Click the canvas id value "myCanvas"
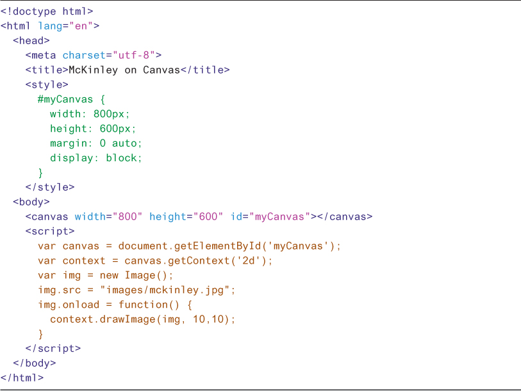Screen dimensions: 521x391 (x=279, y=217)
